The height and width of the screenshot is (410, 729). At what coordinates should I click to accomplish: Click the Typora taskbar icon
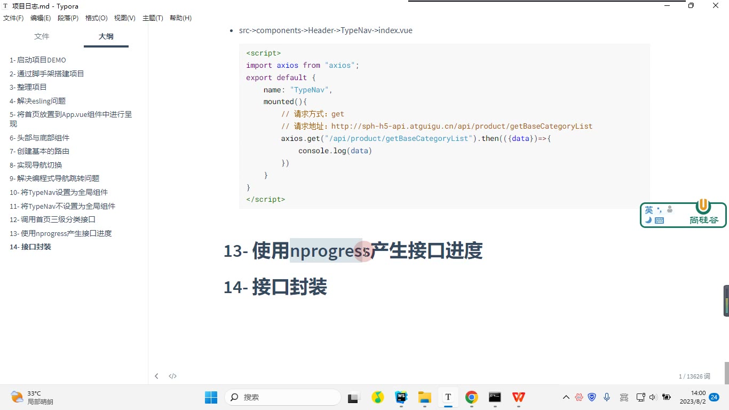click(x=448, y=397)
